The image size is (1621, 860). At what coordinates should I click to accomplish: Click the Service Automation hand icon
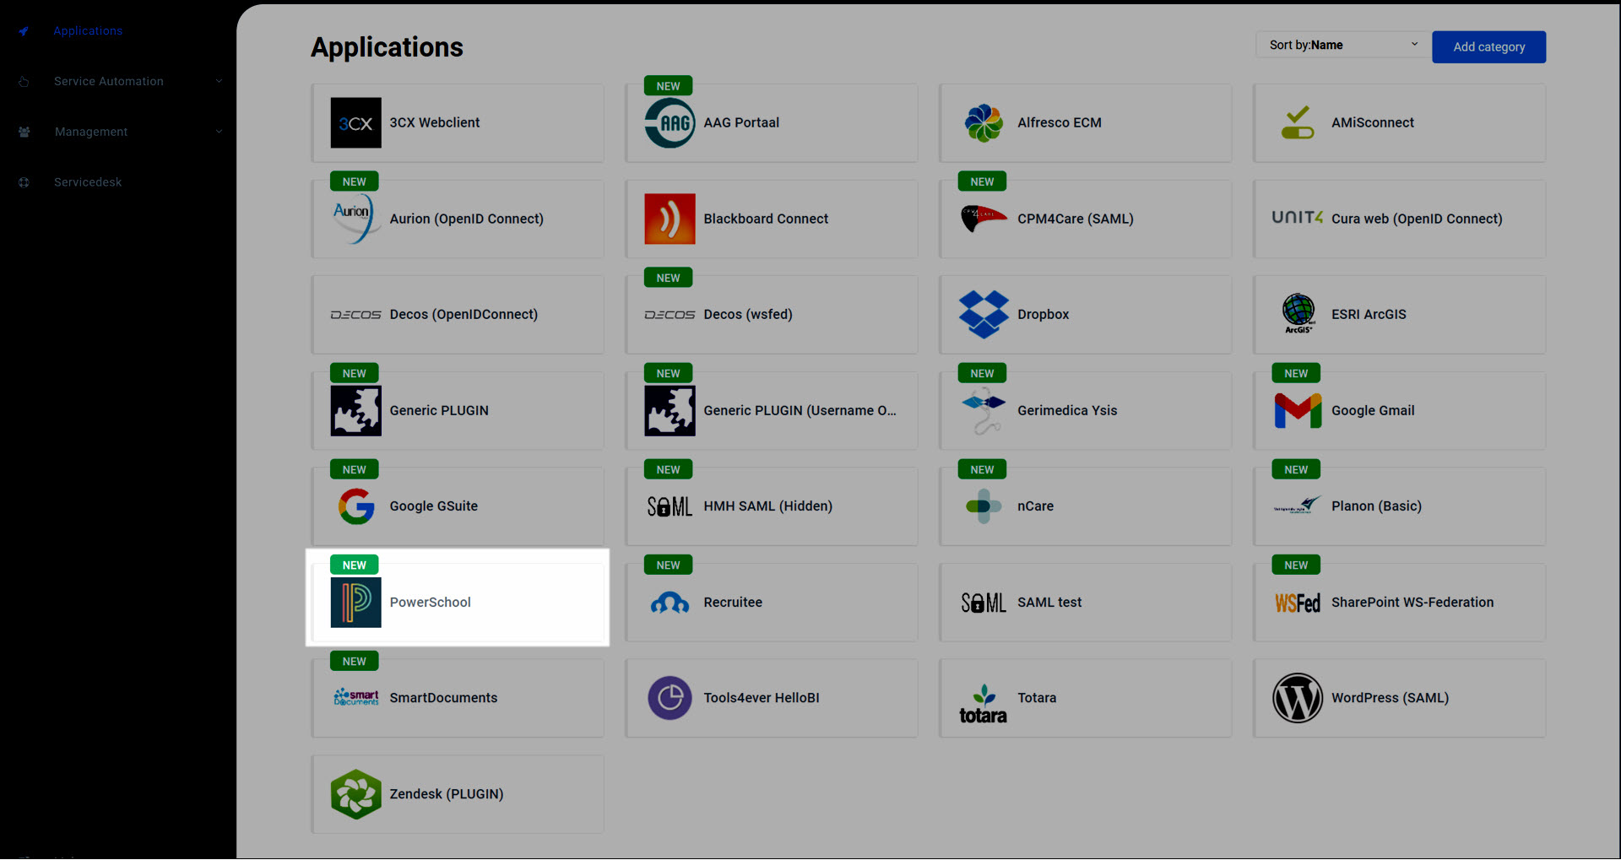coord(24,81)
